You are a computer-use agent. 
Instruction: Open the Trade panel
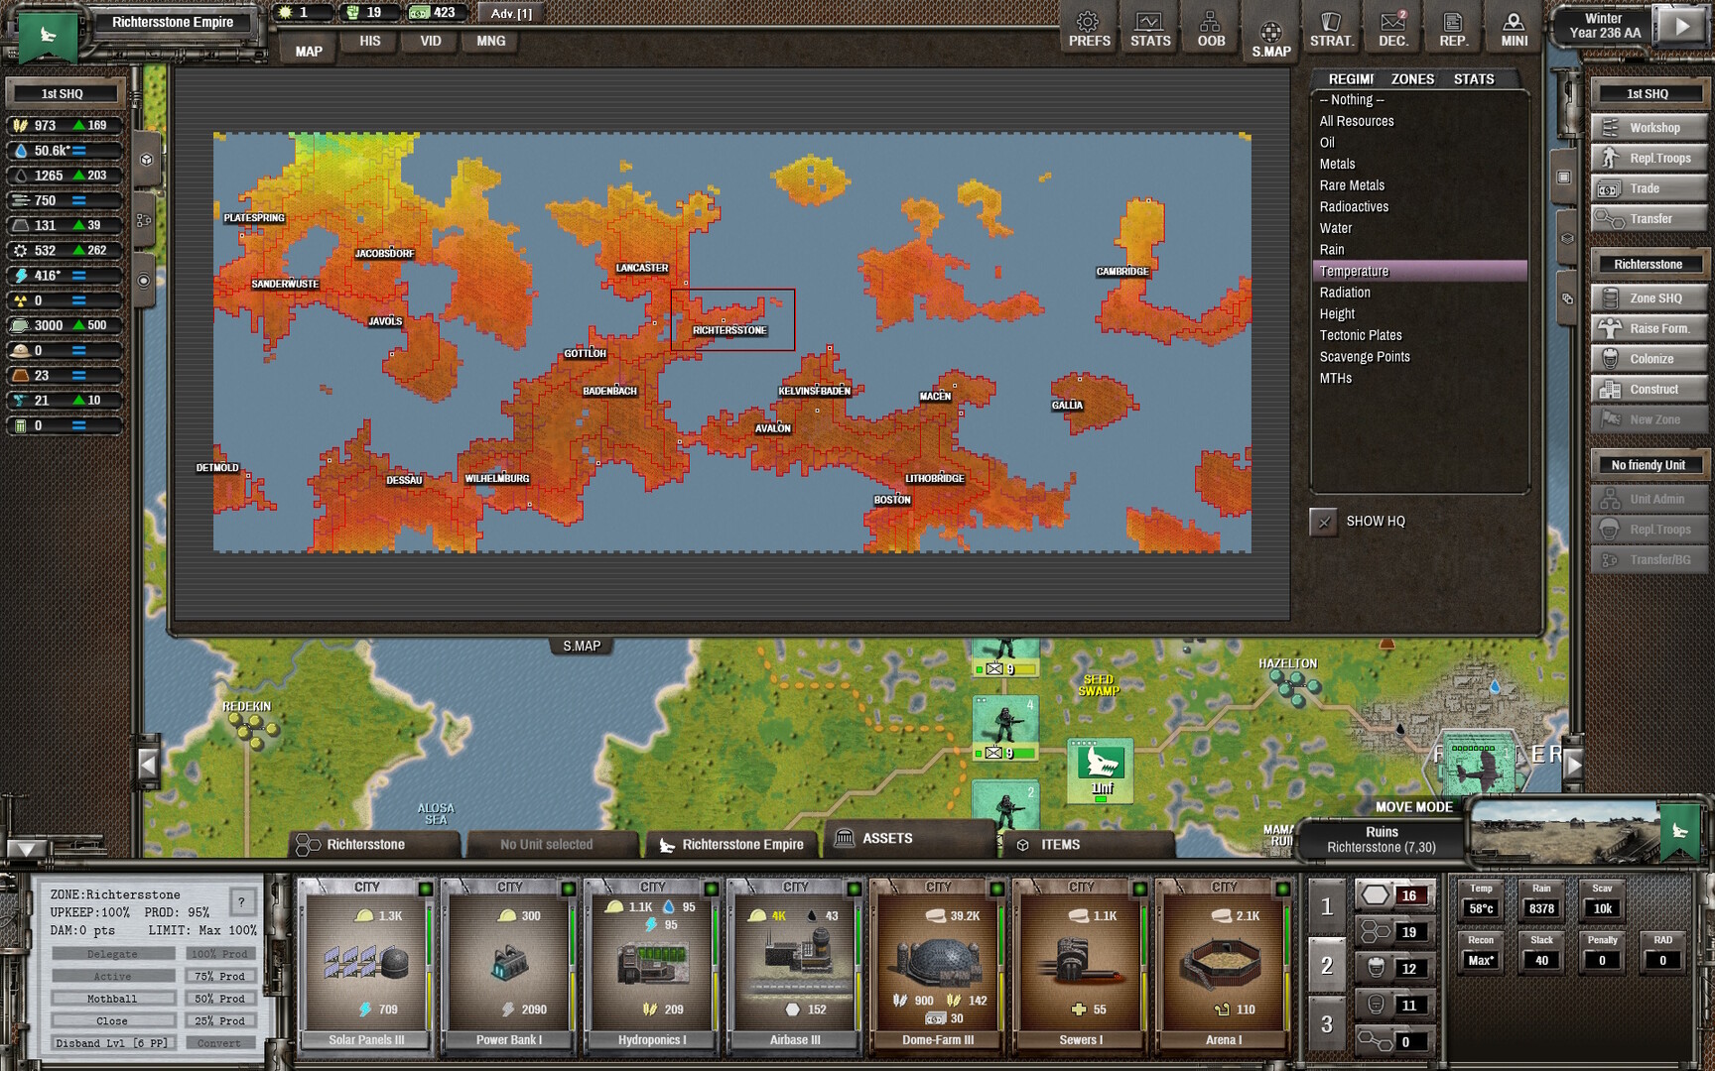(x=1648, y=187)
